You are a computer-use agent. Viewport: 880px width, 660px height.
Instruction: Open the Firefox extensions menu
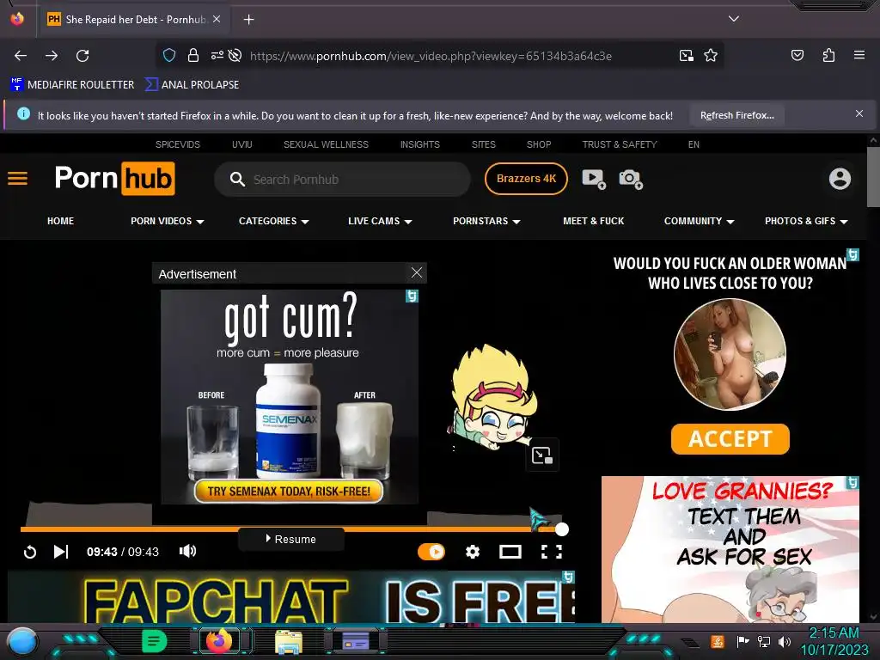pyautogui.click(x=828, y=56)
